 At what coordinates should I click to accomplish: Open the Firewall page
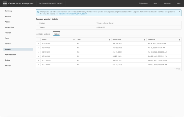click(8, 33)
